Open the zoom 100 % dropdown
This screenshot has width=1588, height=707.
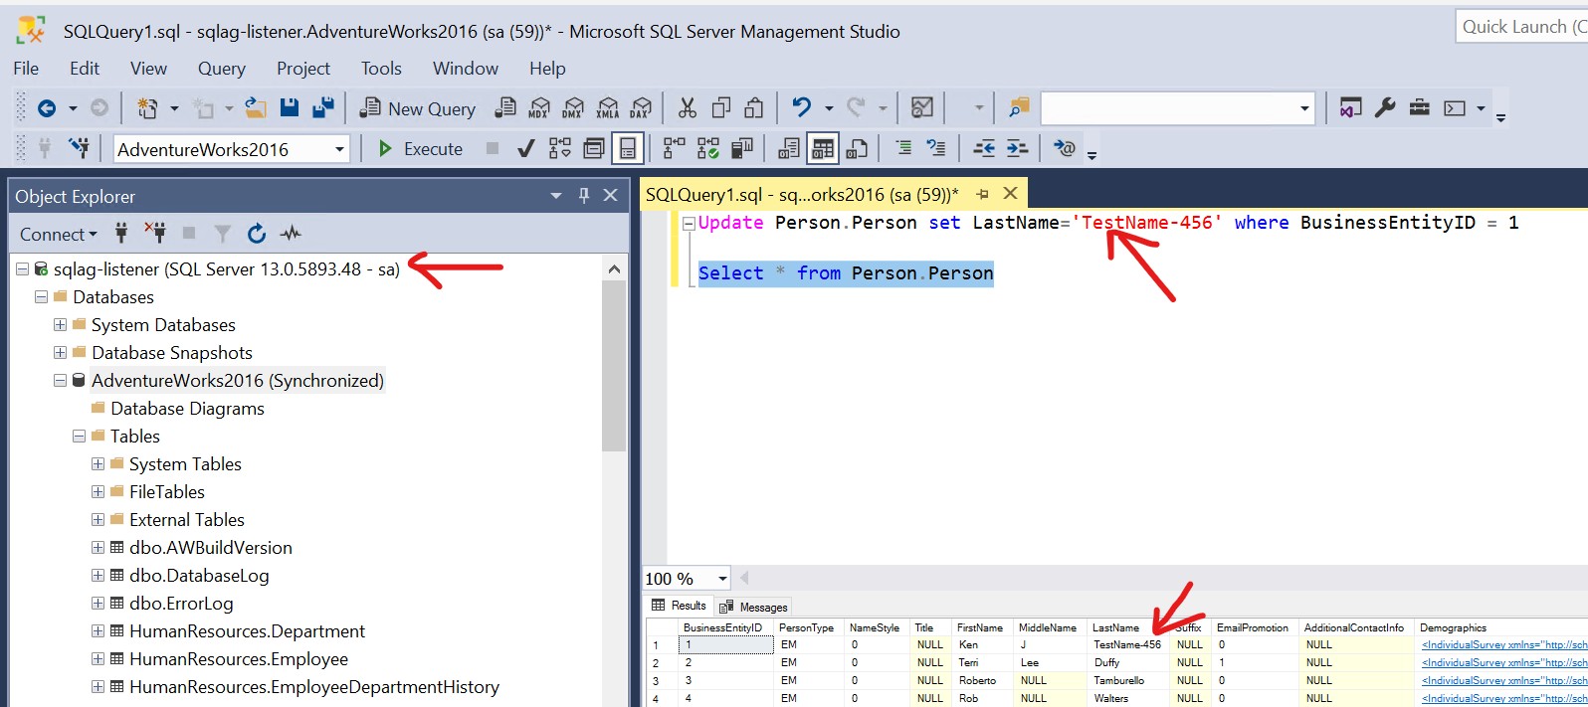click(x=723, y=579)
